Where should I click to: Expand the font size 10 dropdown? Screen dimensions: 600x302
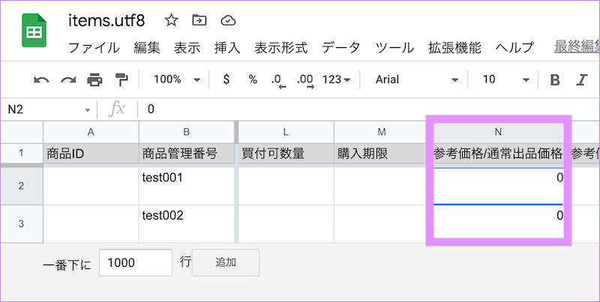tap(505, 79)
